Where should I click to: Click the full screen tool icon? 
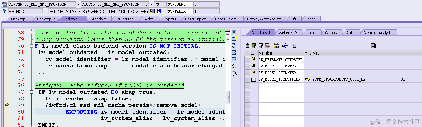click(234, 53)
